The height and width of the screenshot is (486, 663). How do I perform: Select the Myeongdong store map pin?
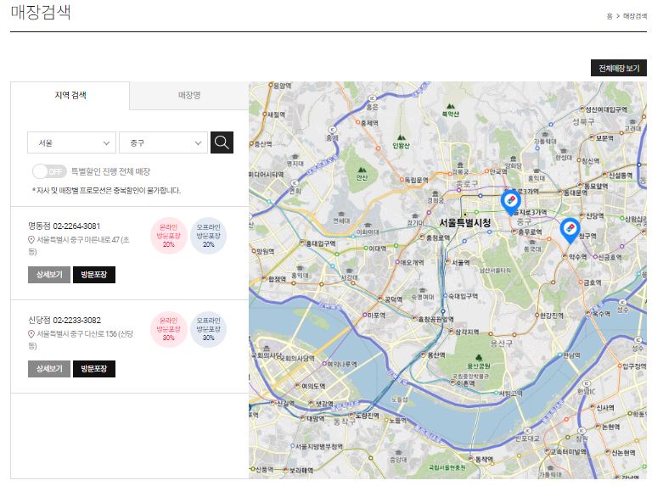[510, 203]
